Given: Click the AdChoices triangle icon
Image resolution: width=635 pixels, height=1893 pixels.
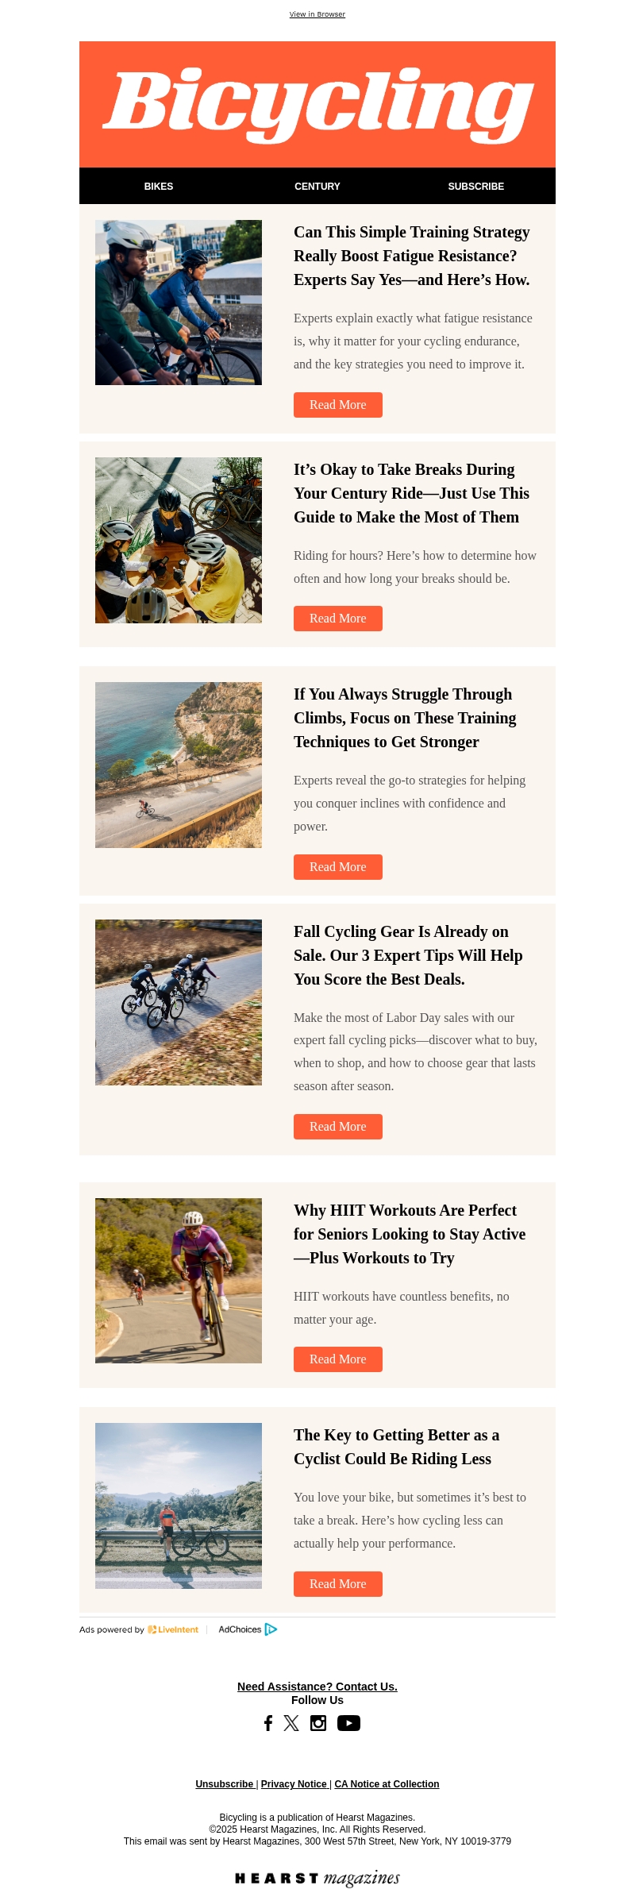Looking at the screenshot, I should [271, 1629].
